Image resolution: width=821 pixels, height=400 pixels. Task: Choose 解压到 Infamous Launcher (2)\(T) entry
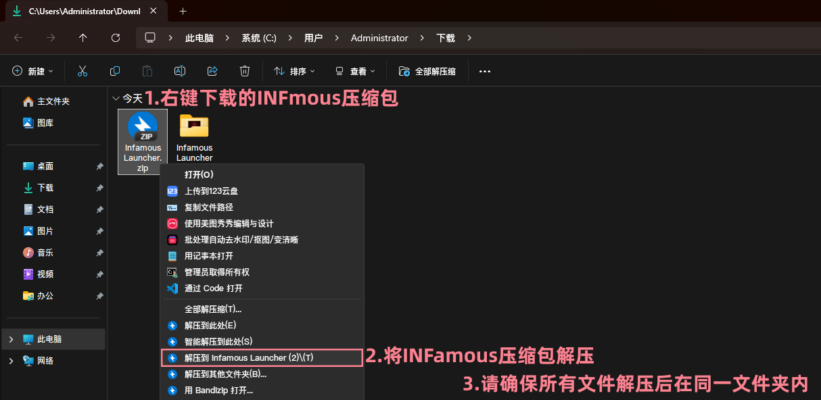coord(262,358)
